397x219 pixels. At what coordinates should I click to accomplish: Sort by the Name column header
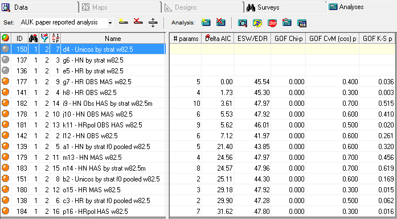pos(113,39)
